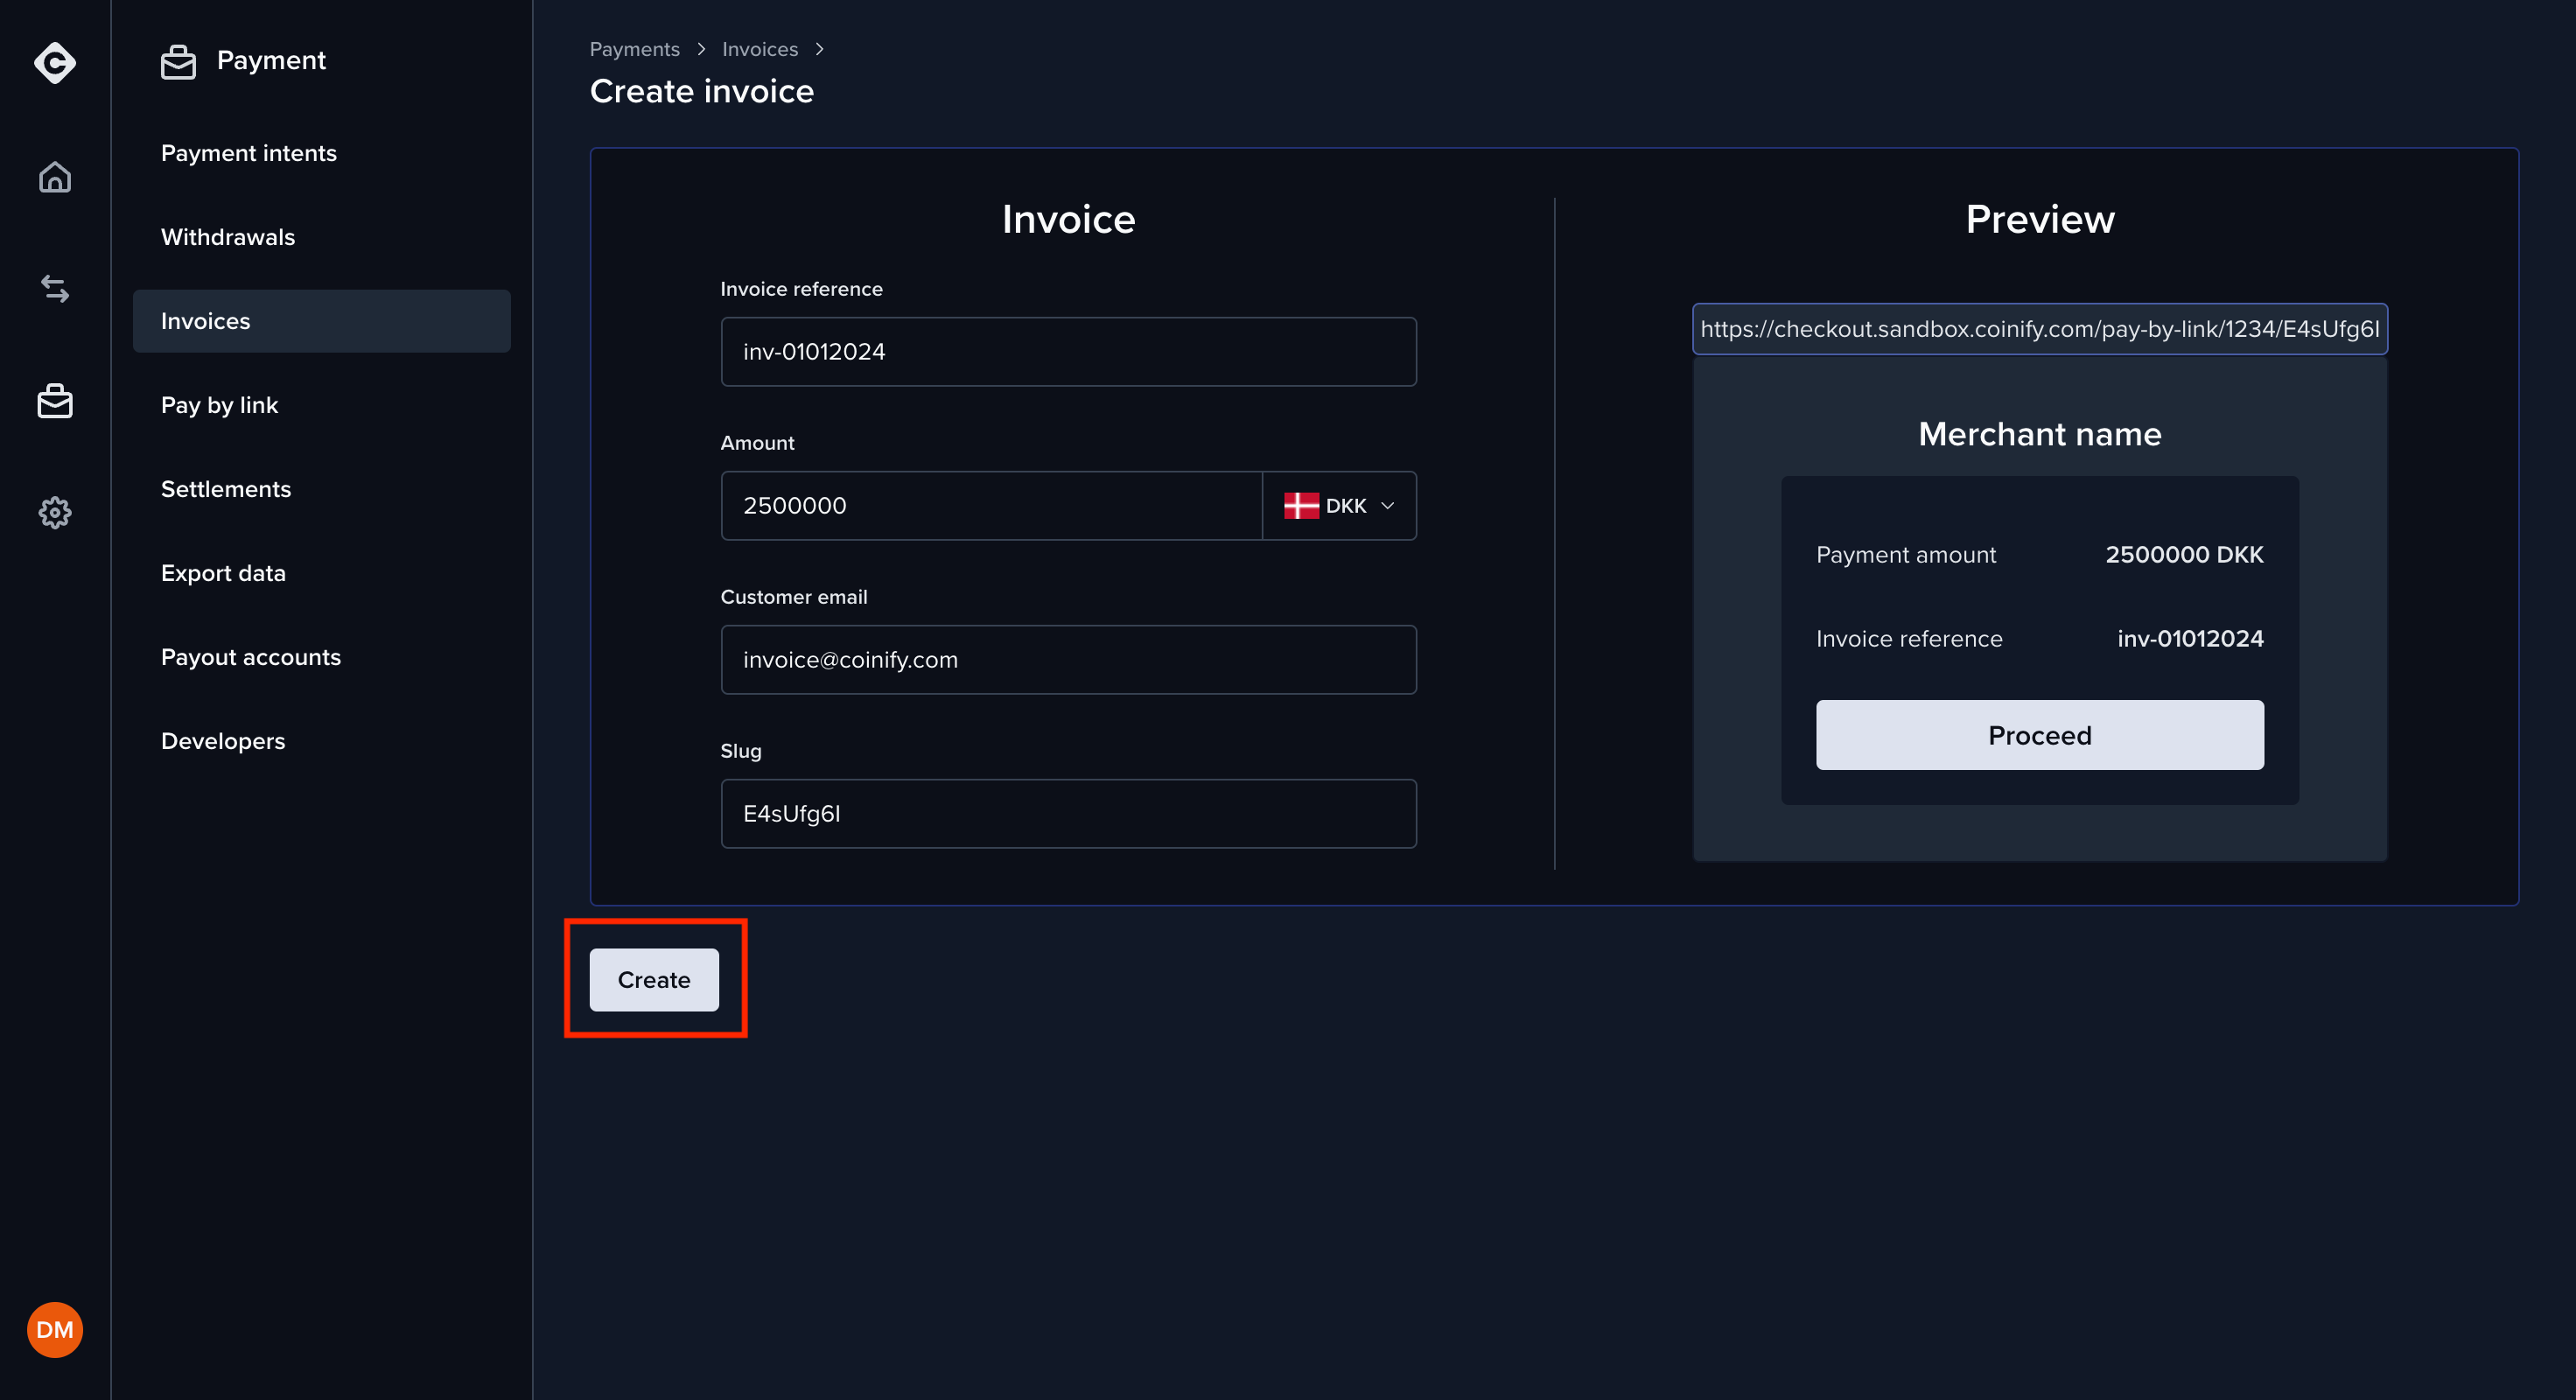The width and height of the screenshot is (2576, 1400).
Task: Open Settlements in the side menu
Action: pos(226,489)
